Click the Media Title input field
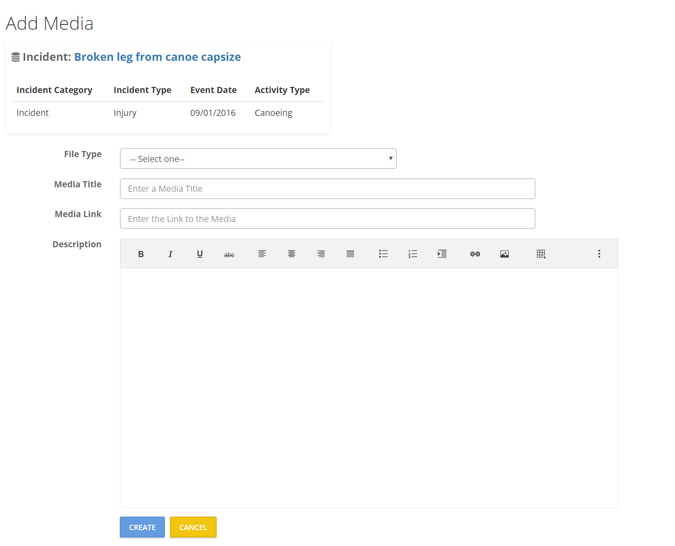The image size is (675, 546). [328, 189]
